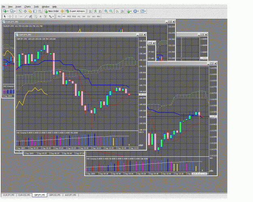
Task: Switch chart to Line Chart type
Action: click(100, 11)
